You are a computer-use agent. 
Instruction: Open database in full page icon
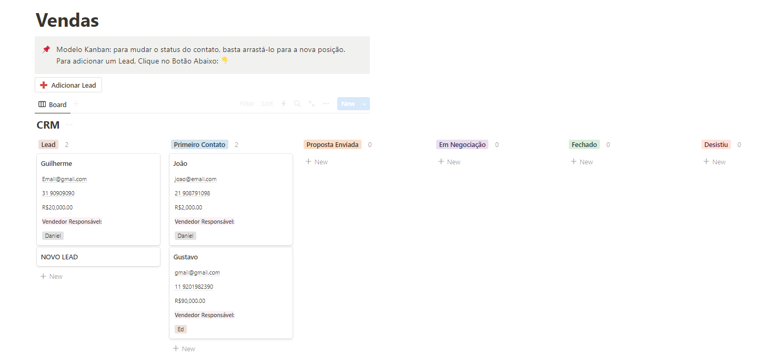(312, 104)
